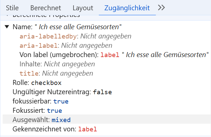
Task: Open the Berechnet tab
Action: (x=45, y=8)
